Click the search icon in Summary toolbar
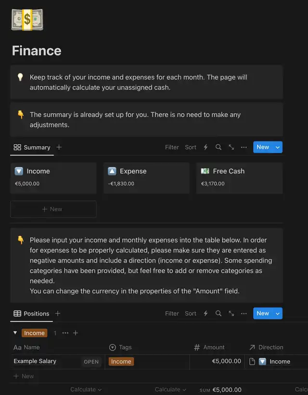The image size is (308, 395). tap(218, 147)
